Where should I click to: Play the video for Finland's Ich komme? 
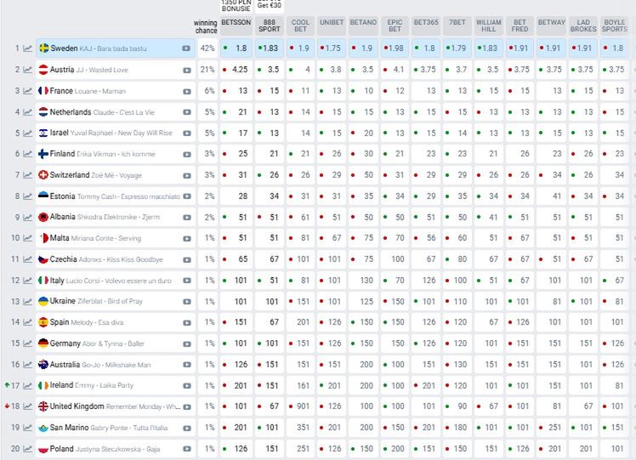tap(186, 154)
